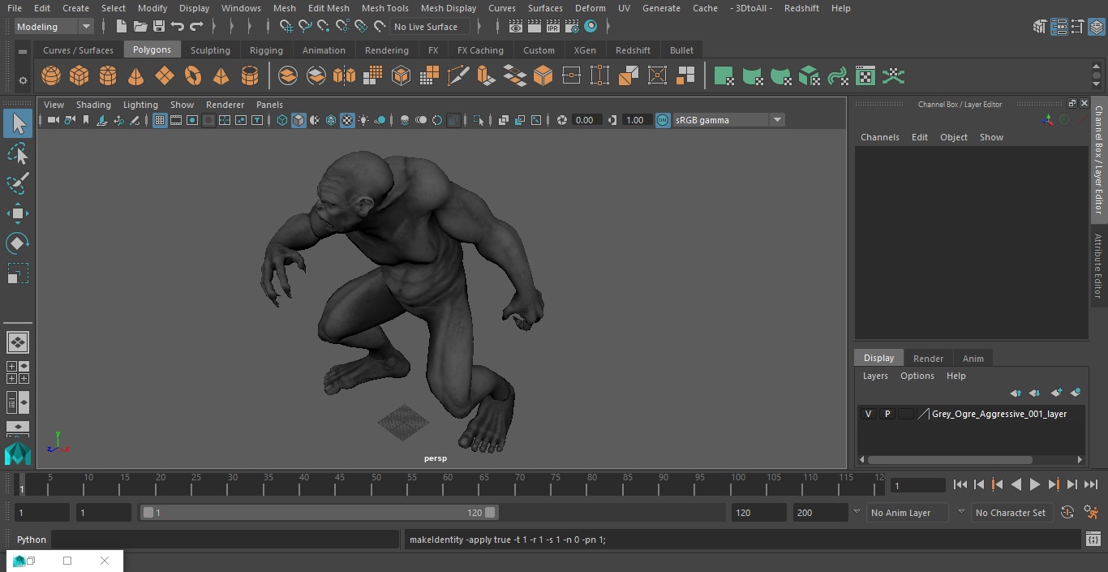
Task: Open the viewport Shading menu
Action: tap(93, 105)
